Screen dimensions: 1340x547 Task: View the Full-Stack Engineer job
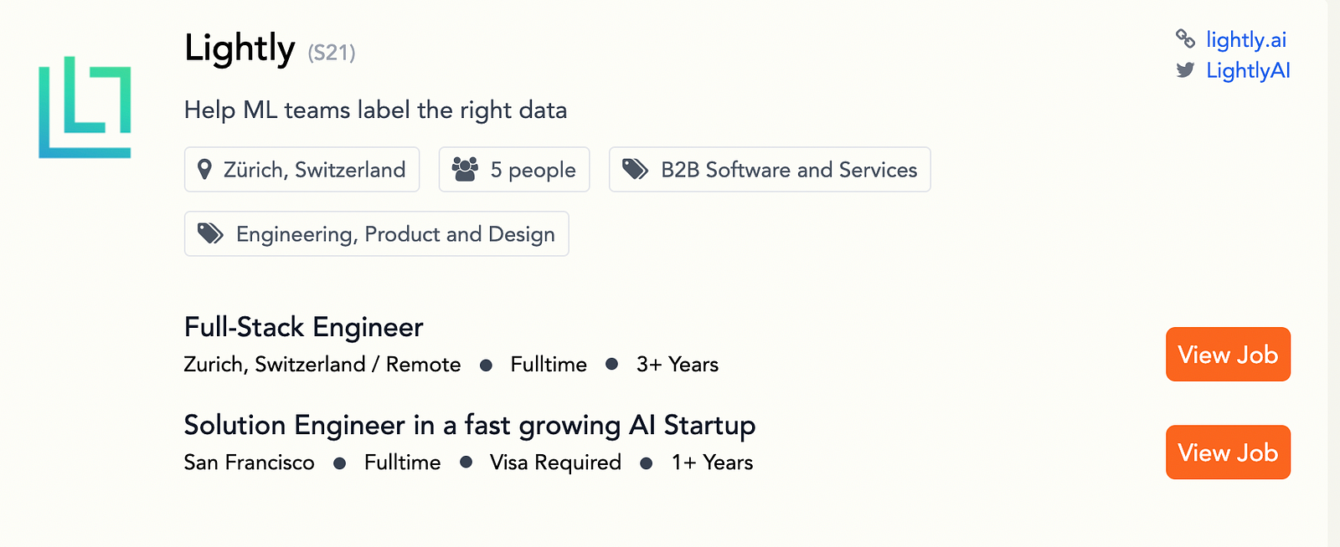[x=1228, y=355]
